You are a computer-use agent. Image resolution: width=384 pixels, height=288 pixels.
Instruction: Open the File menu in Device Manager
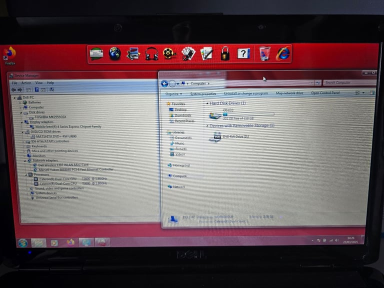click(14, 83)
